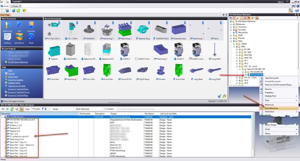The image size is (300, 161).
Task: Create a new Part document
Action: coord(19,27)
